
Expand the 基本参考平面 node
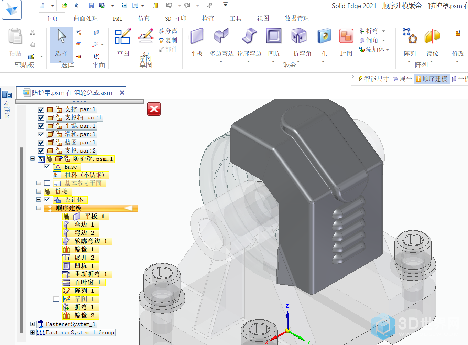point(39,183)
